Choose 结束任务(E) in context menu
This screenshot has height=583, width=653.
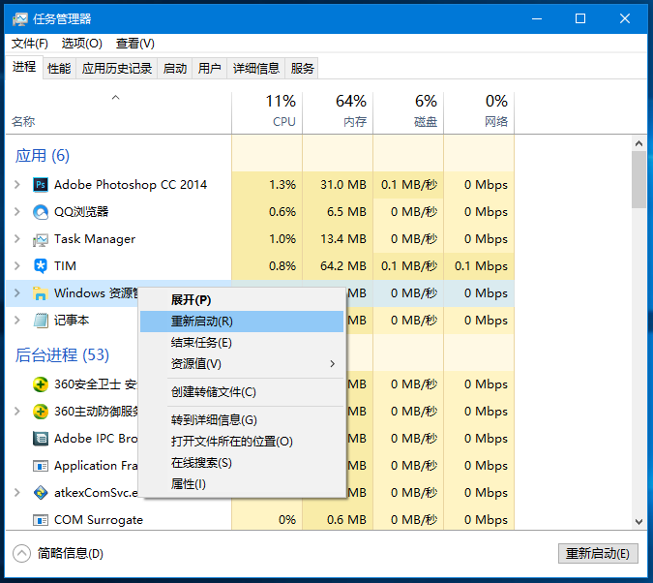point(242,343)
